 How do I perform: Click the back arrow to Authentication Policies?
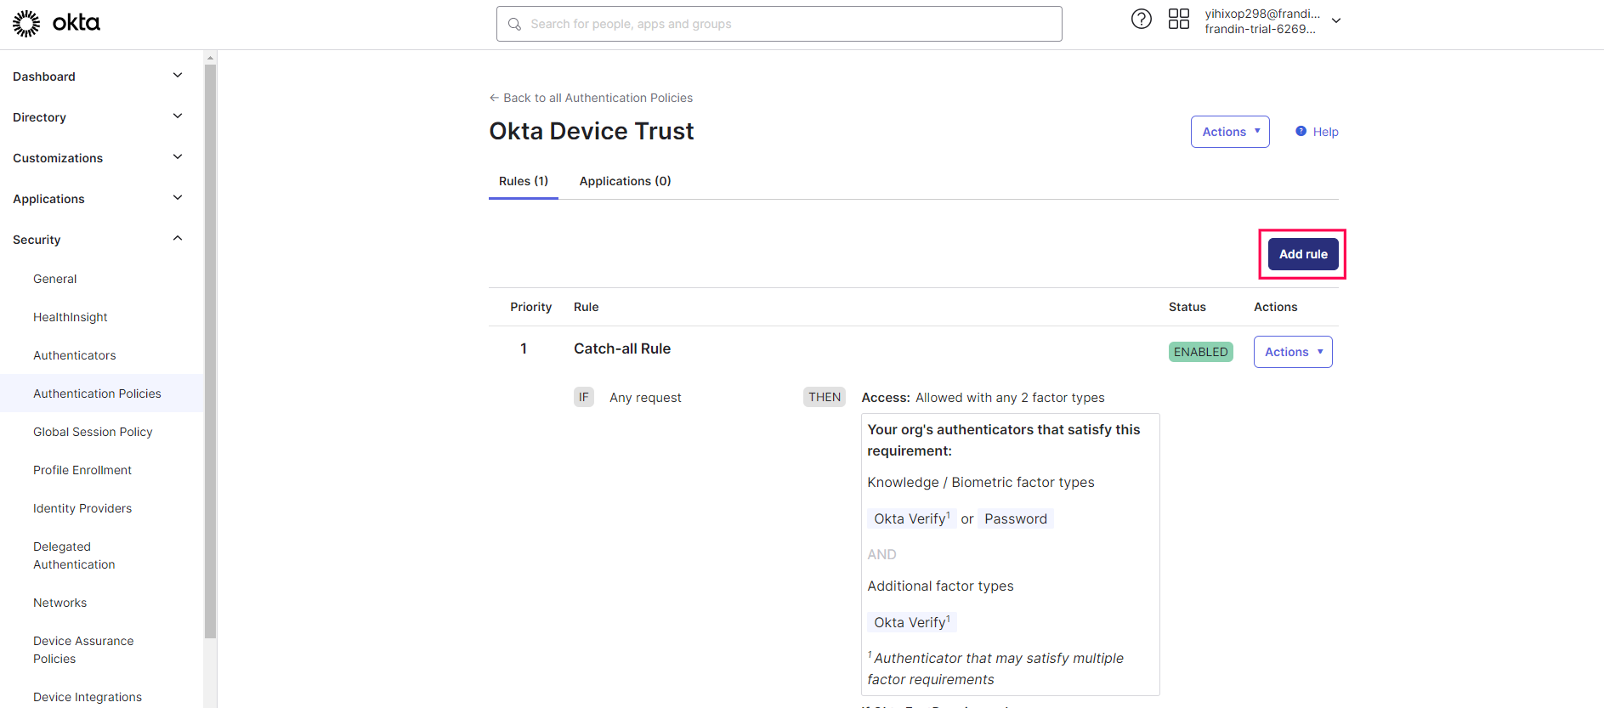pos(494,98)
